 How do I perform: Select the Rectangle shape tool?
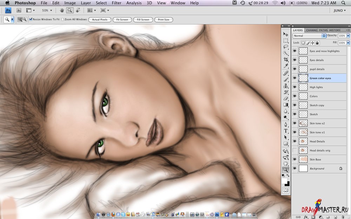point(286,143)
